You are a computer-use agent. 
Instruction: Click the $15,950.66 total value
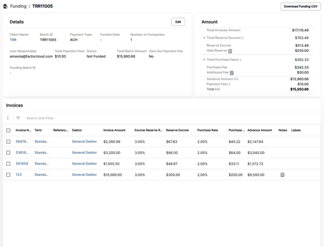[300, 89]
